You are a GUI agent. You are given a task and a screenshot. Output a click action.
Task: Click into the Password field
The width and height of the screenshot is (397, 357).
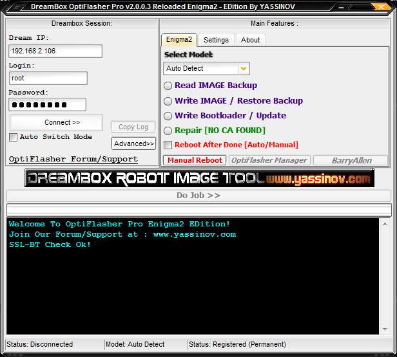click(x=47, y=105)
